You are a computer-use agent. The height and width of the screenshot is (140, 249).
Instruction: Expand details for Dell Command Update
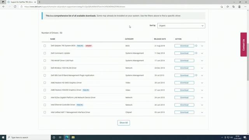coord(202,53)
